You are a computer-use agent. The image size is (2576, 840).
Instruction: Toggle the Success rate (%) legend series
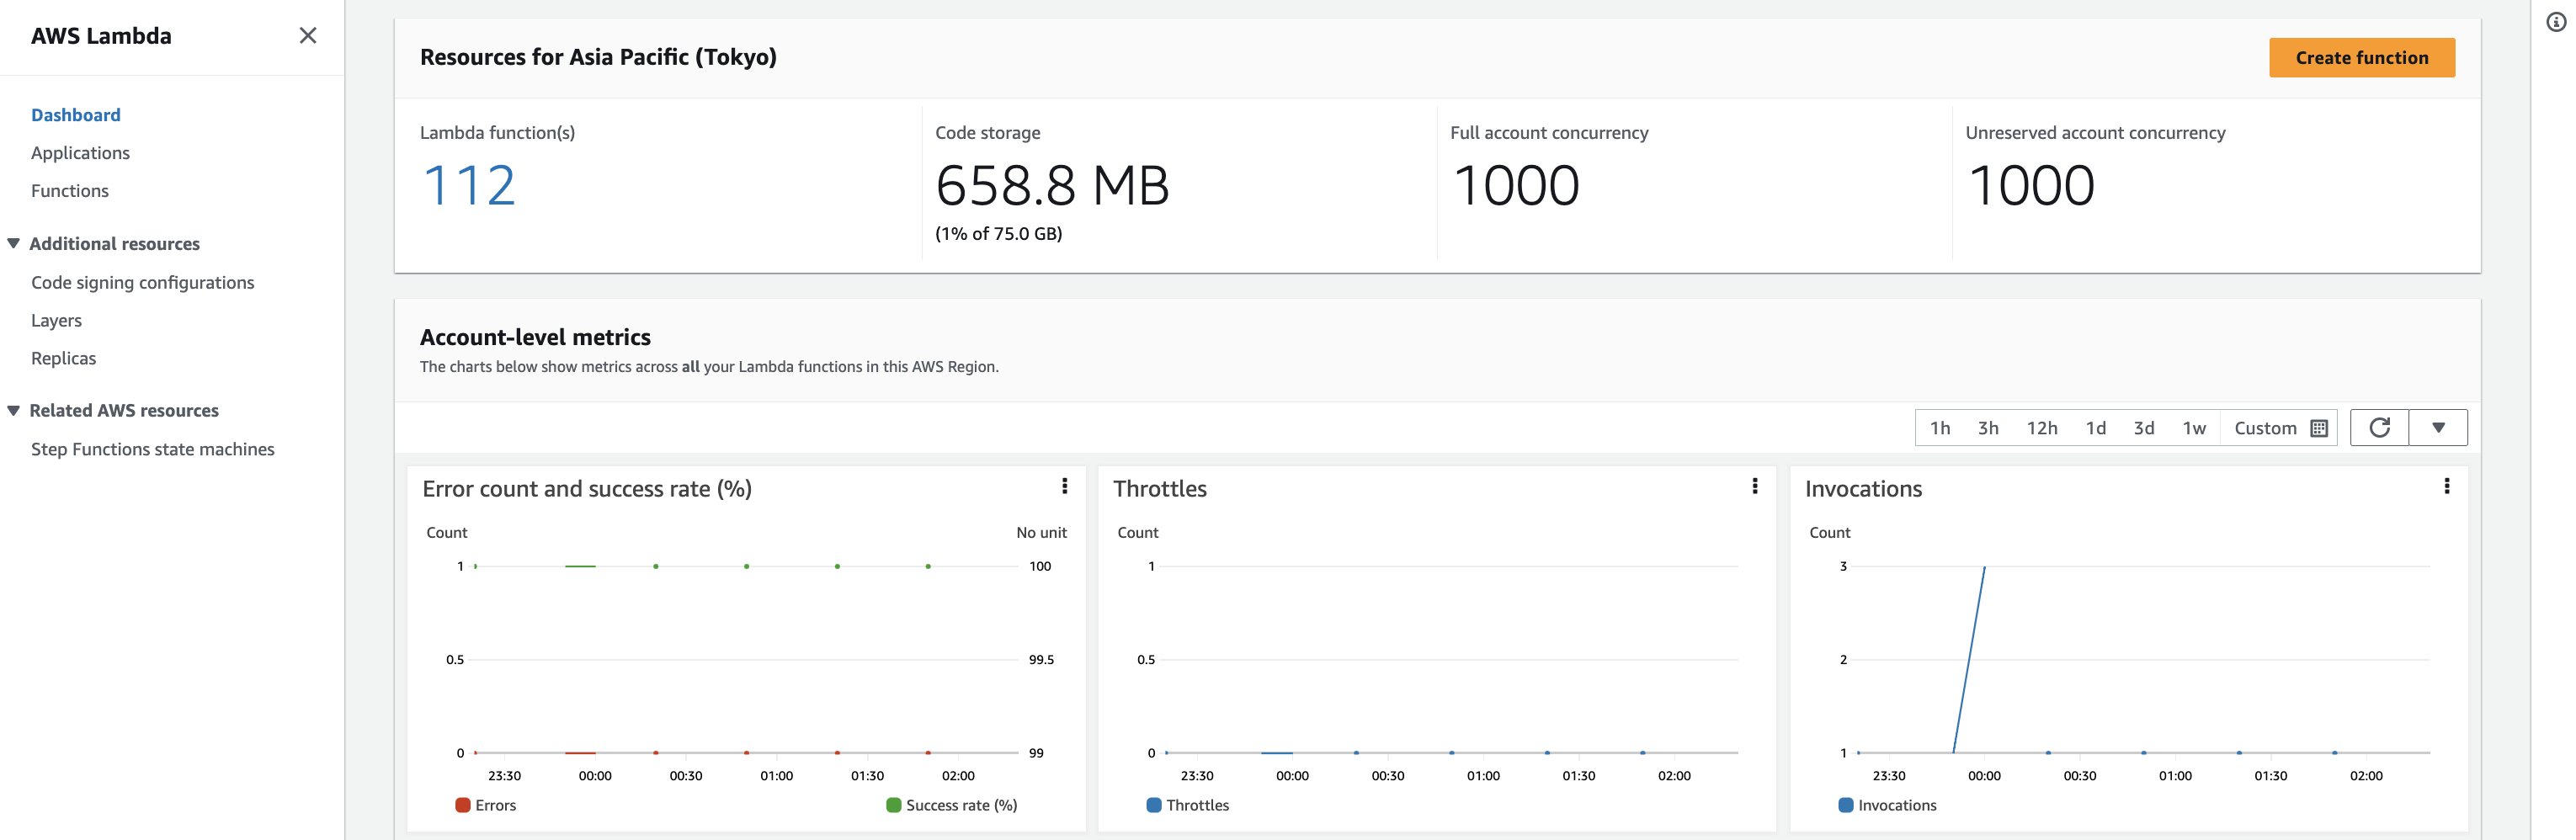951,805
